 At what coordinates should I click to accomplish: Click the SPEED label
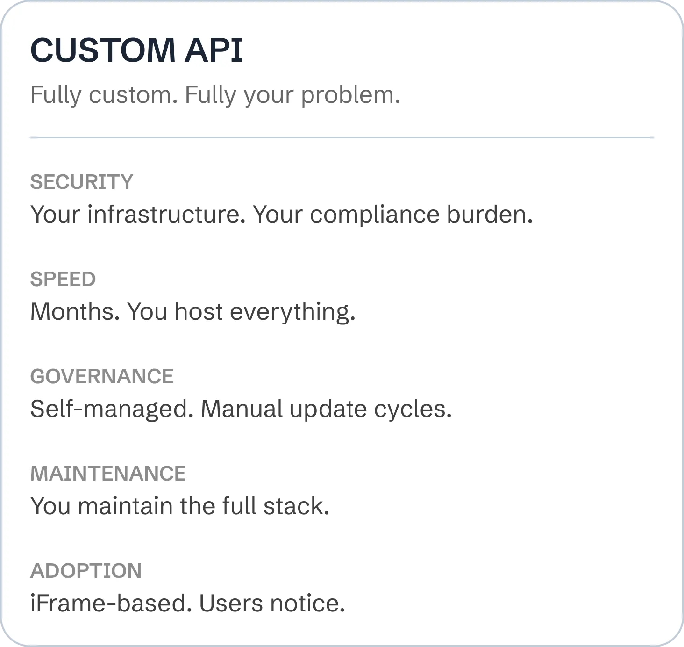(x=63, y=279)
